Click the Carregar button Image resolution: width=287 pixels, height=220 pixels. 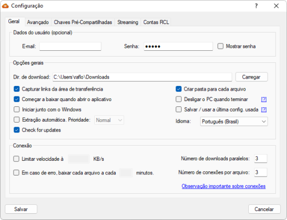[251, 77]
